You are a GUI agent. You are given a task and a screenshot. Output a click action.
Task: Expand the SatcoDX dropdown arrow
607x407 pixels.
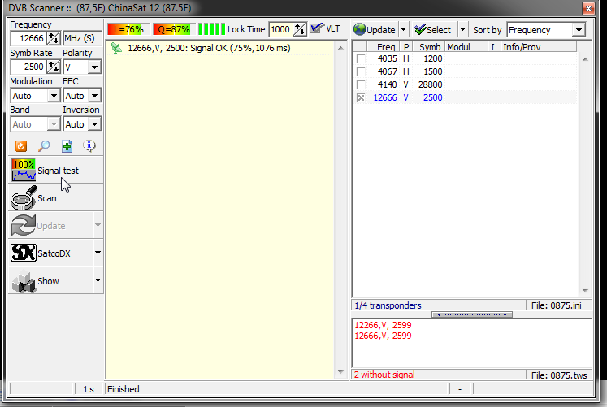(x=98, y=253)
